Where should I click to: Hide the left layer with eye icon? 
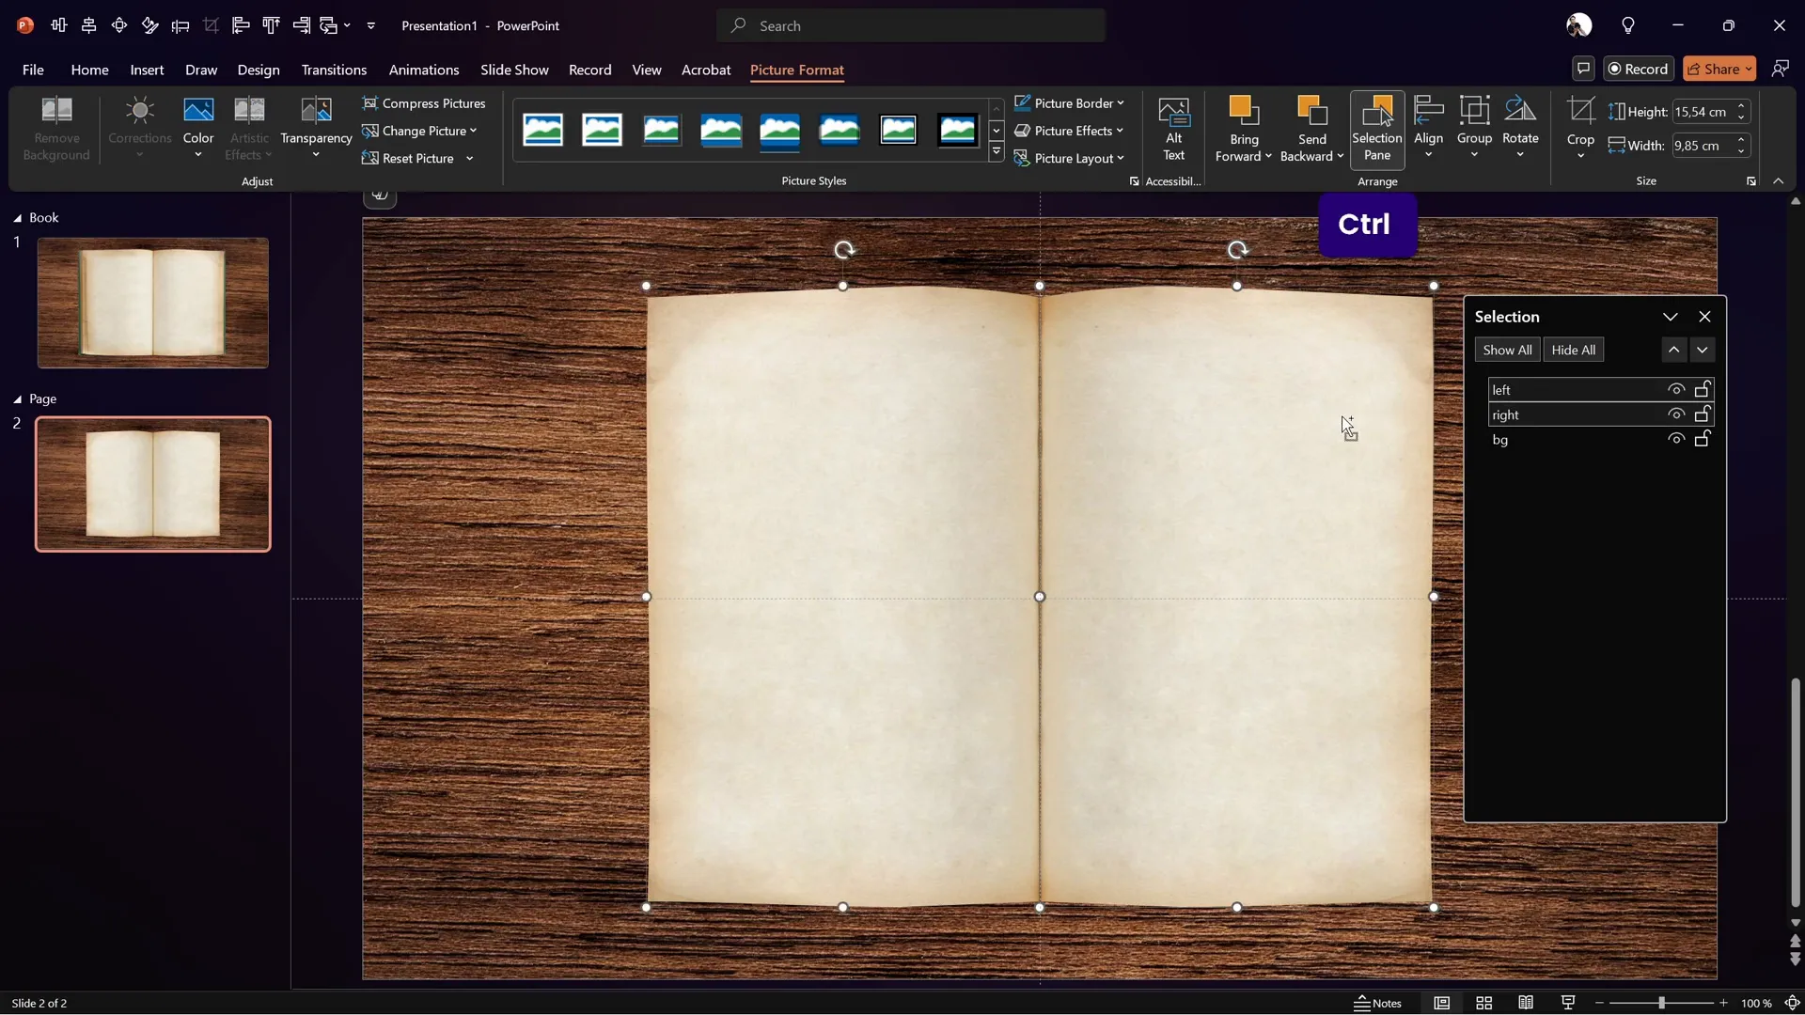1675,389
